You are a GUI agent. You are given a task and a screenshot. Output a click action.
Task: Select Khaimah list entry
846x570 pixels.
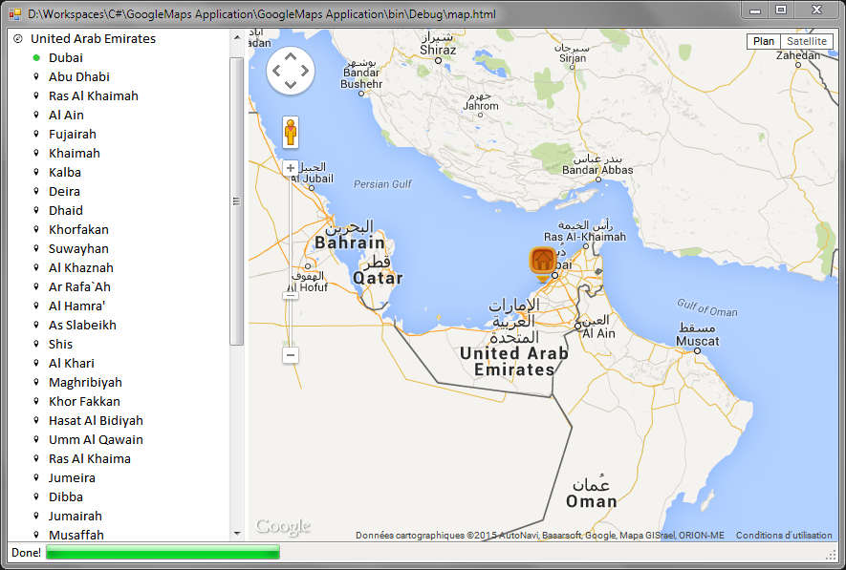pyautogui.click(x=74, y=154)
